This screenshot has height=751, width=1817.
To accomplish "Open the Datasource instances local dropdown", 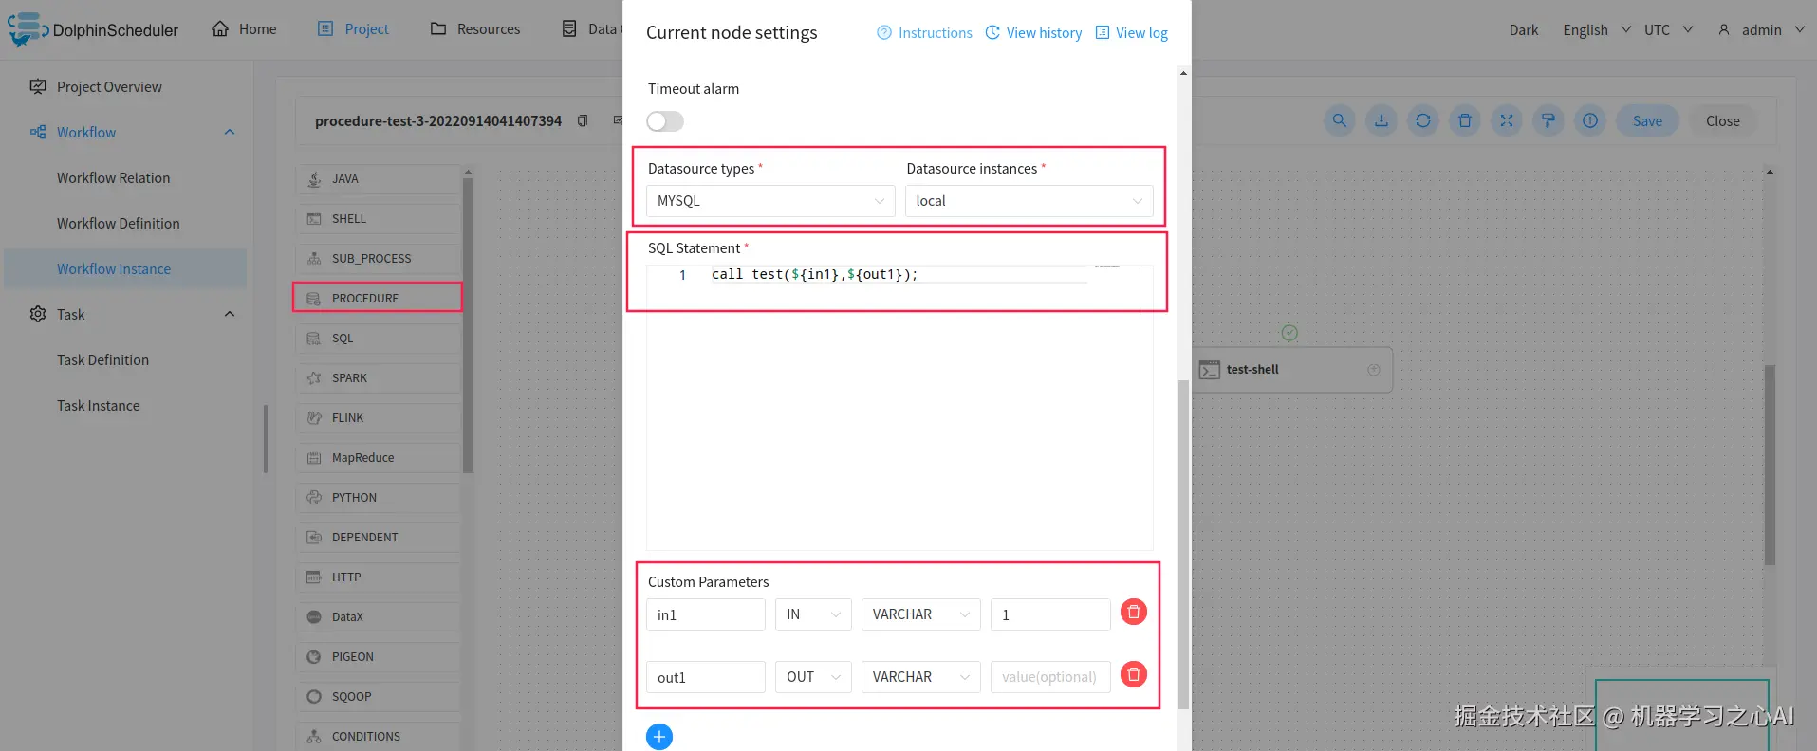I will (1029, 201).
